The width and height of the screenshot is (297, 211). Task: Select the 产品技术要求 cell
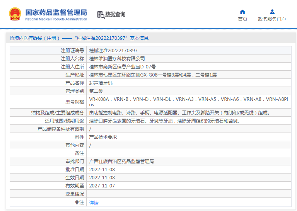point(103,137)
